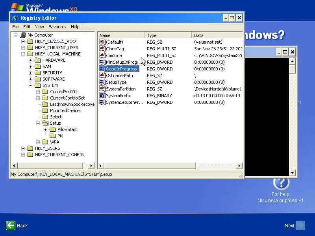This screenshot has height=236, width=315.
Task: Click the REG_BINARY type of SystemPrefix
Action: click(159, 96)
